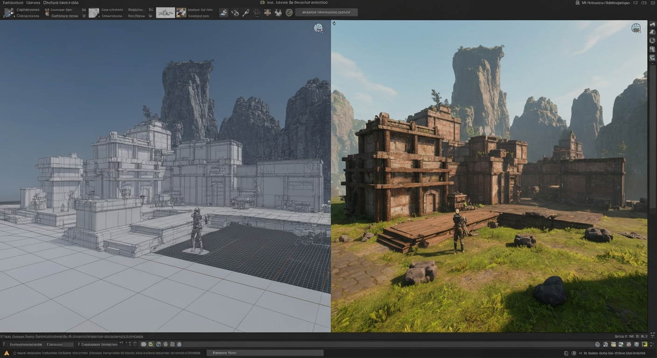The image size is (657, 358).
Task: Click the loop-shaped tool icon in toolbar
Action: coord(235,13)
